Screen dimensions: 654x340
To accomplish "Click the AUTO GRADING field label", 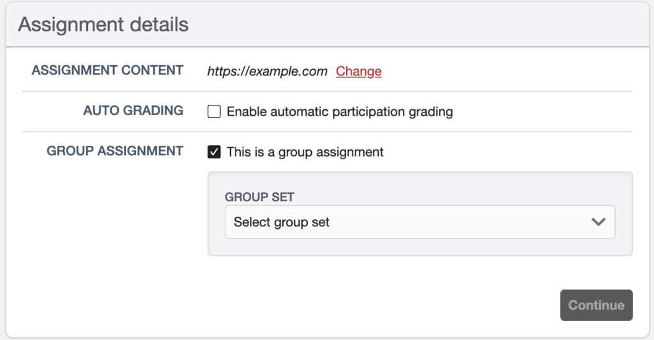I will pos(133,111).
